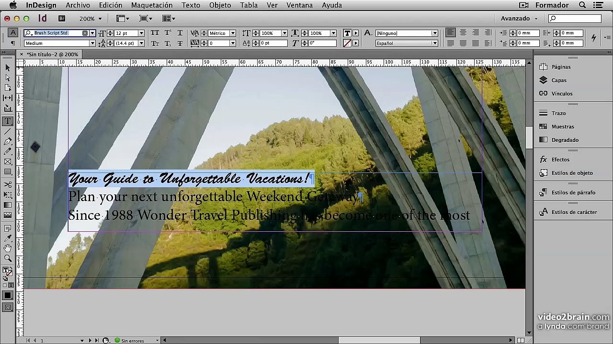Open the Archivo menu
Image resolution: width=613 pixels, height=344 pixels.
(78, 5)
